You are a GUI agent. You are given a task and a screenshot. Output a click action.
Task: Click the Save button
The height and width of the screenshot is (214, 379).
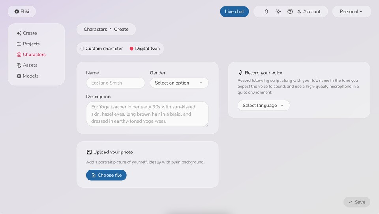pyautogui.click(x=357, y=202)
